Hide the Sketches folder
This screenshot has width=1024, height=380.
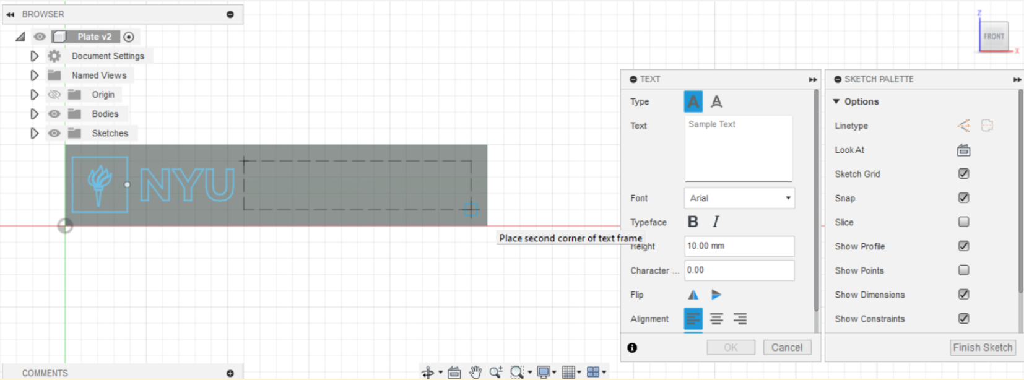click(x=54, y=133)
